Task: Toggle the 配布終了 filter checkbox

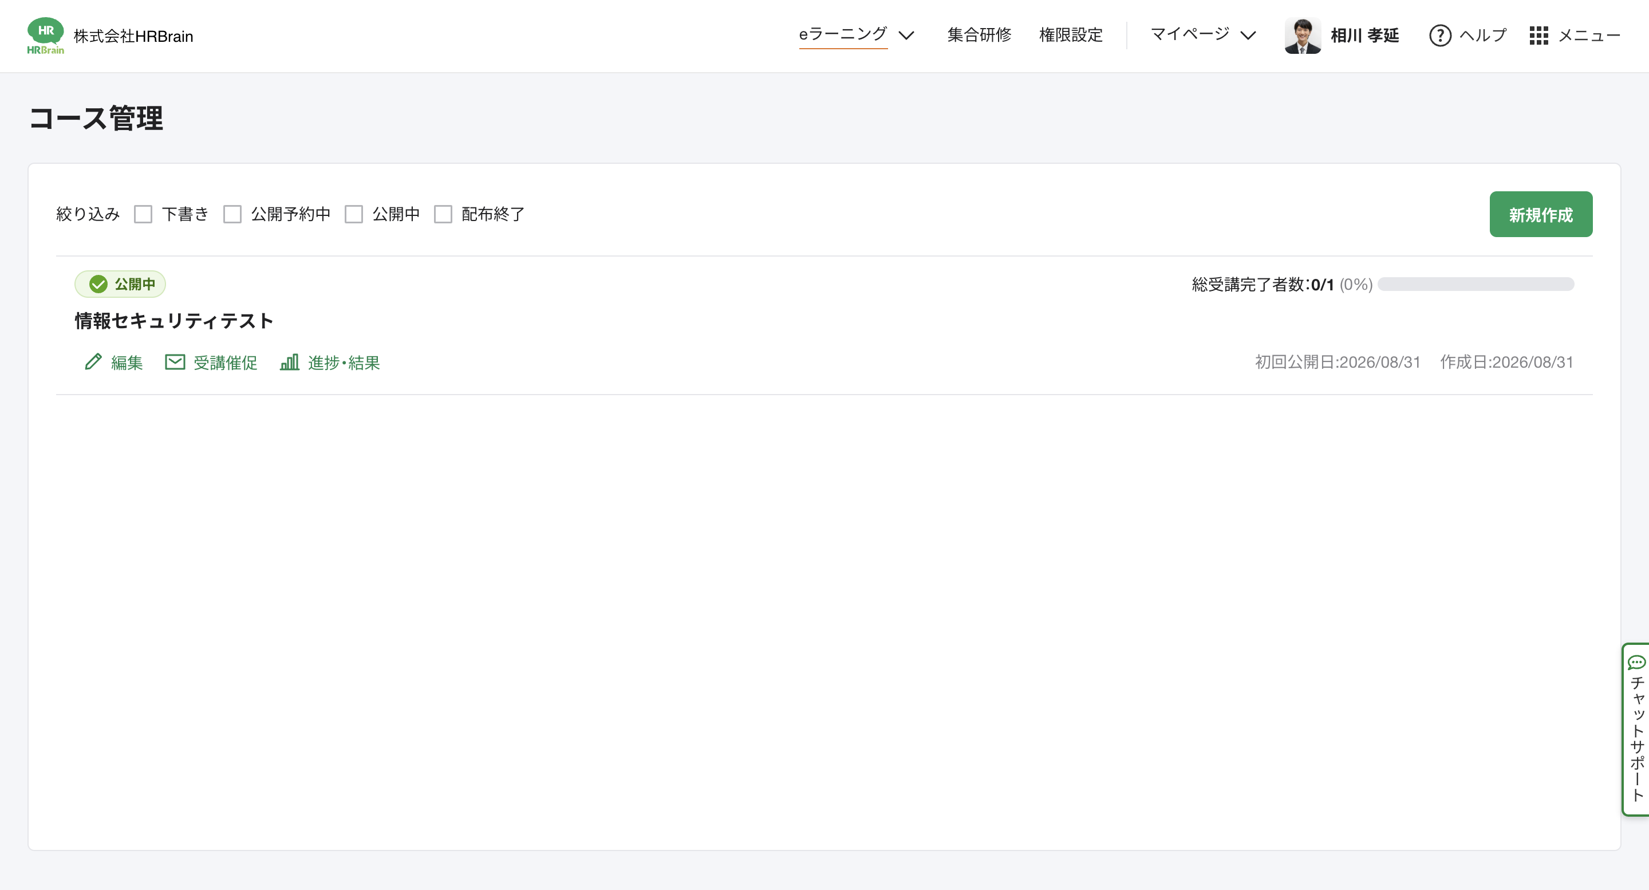Action: pos(443,214)
